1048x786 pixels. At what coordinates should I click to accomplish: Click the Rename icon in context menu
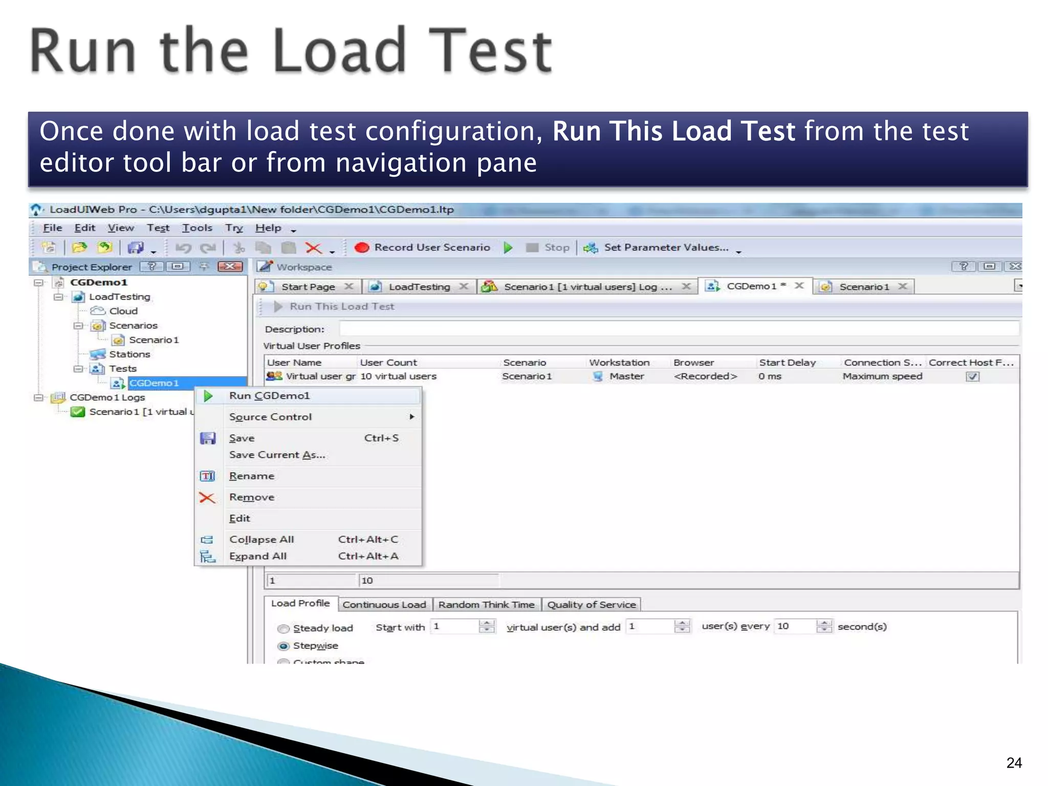click(x=207, y=476)
